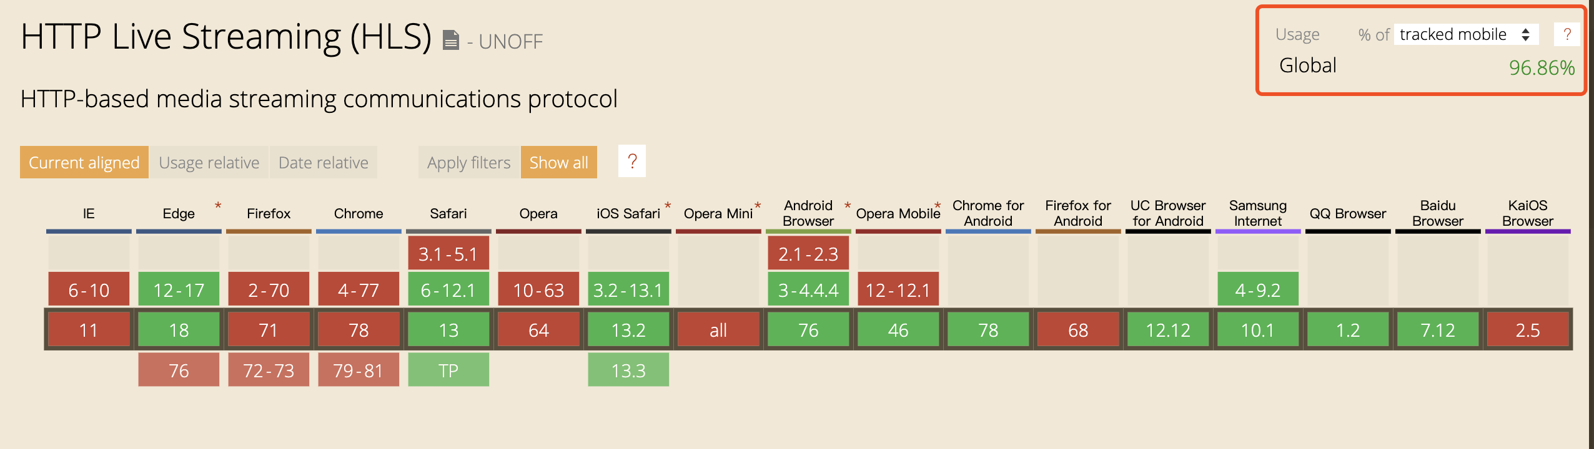Click the asterisk note beside Opera Mini

(758, 205)
